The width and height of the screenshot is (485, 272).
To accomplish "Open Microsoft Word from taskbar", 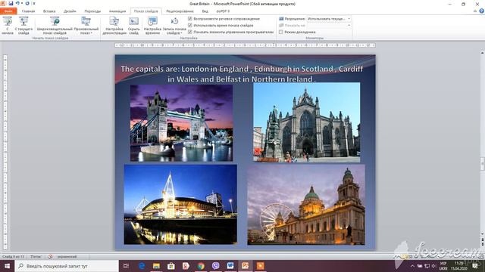I will coord(230,266).
